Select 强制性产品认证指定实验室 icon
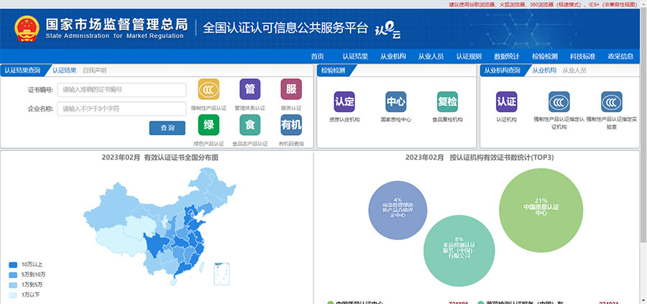 [612, 101]
